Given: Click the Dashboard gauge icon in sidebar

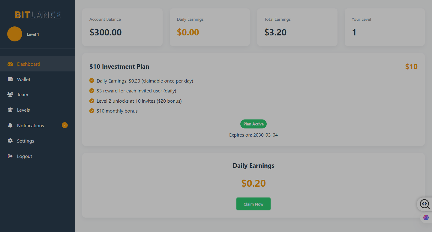Looking at the screenshot, I should 10,64.
